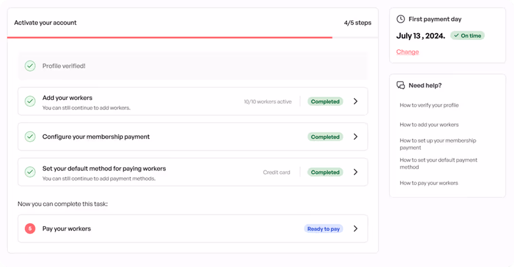514x267 pixels.
Task: Open How to pay your workers help link
Action: (x=429, y=183)
